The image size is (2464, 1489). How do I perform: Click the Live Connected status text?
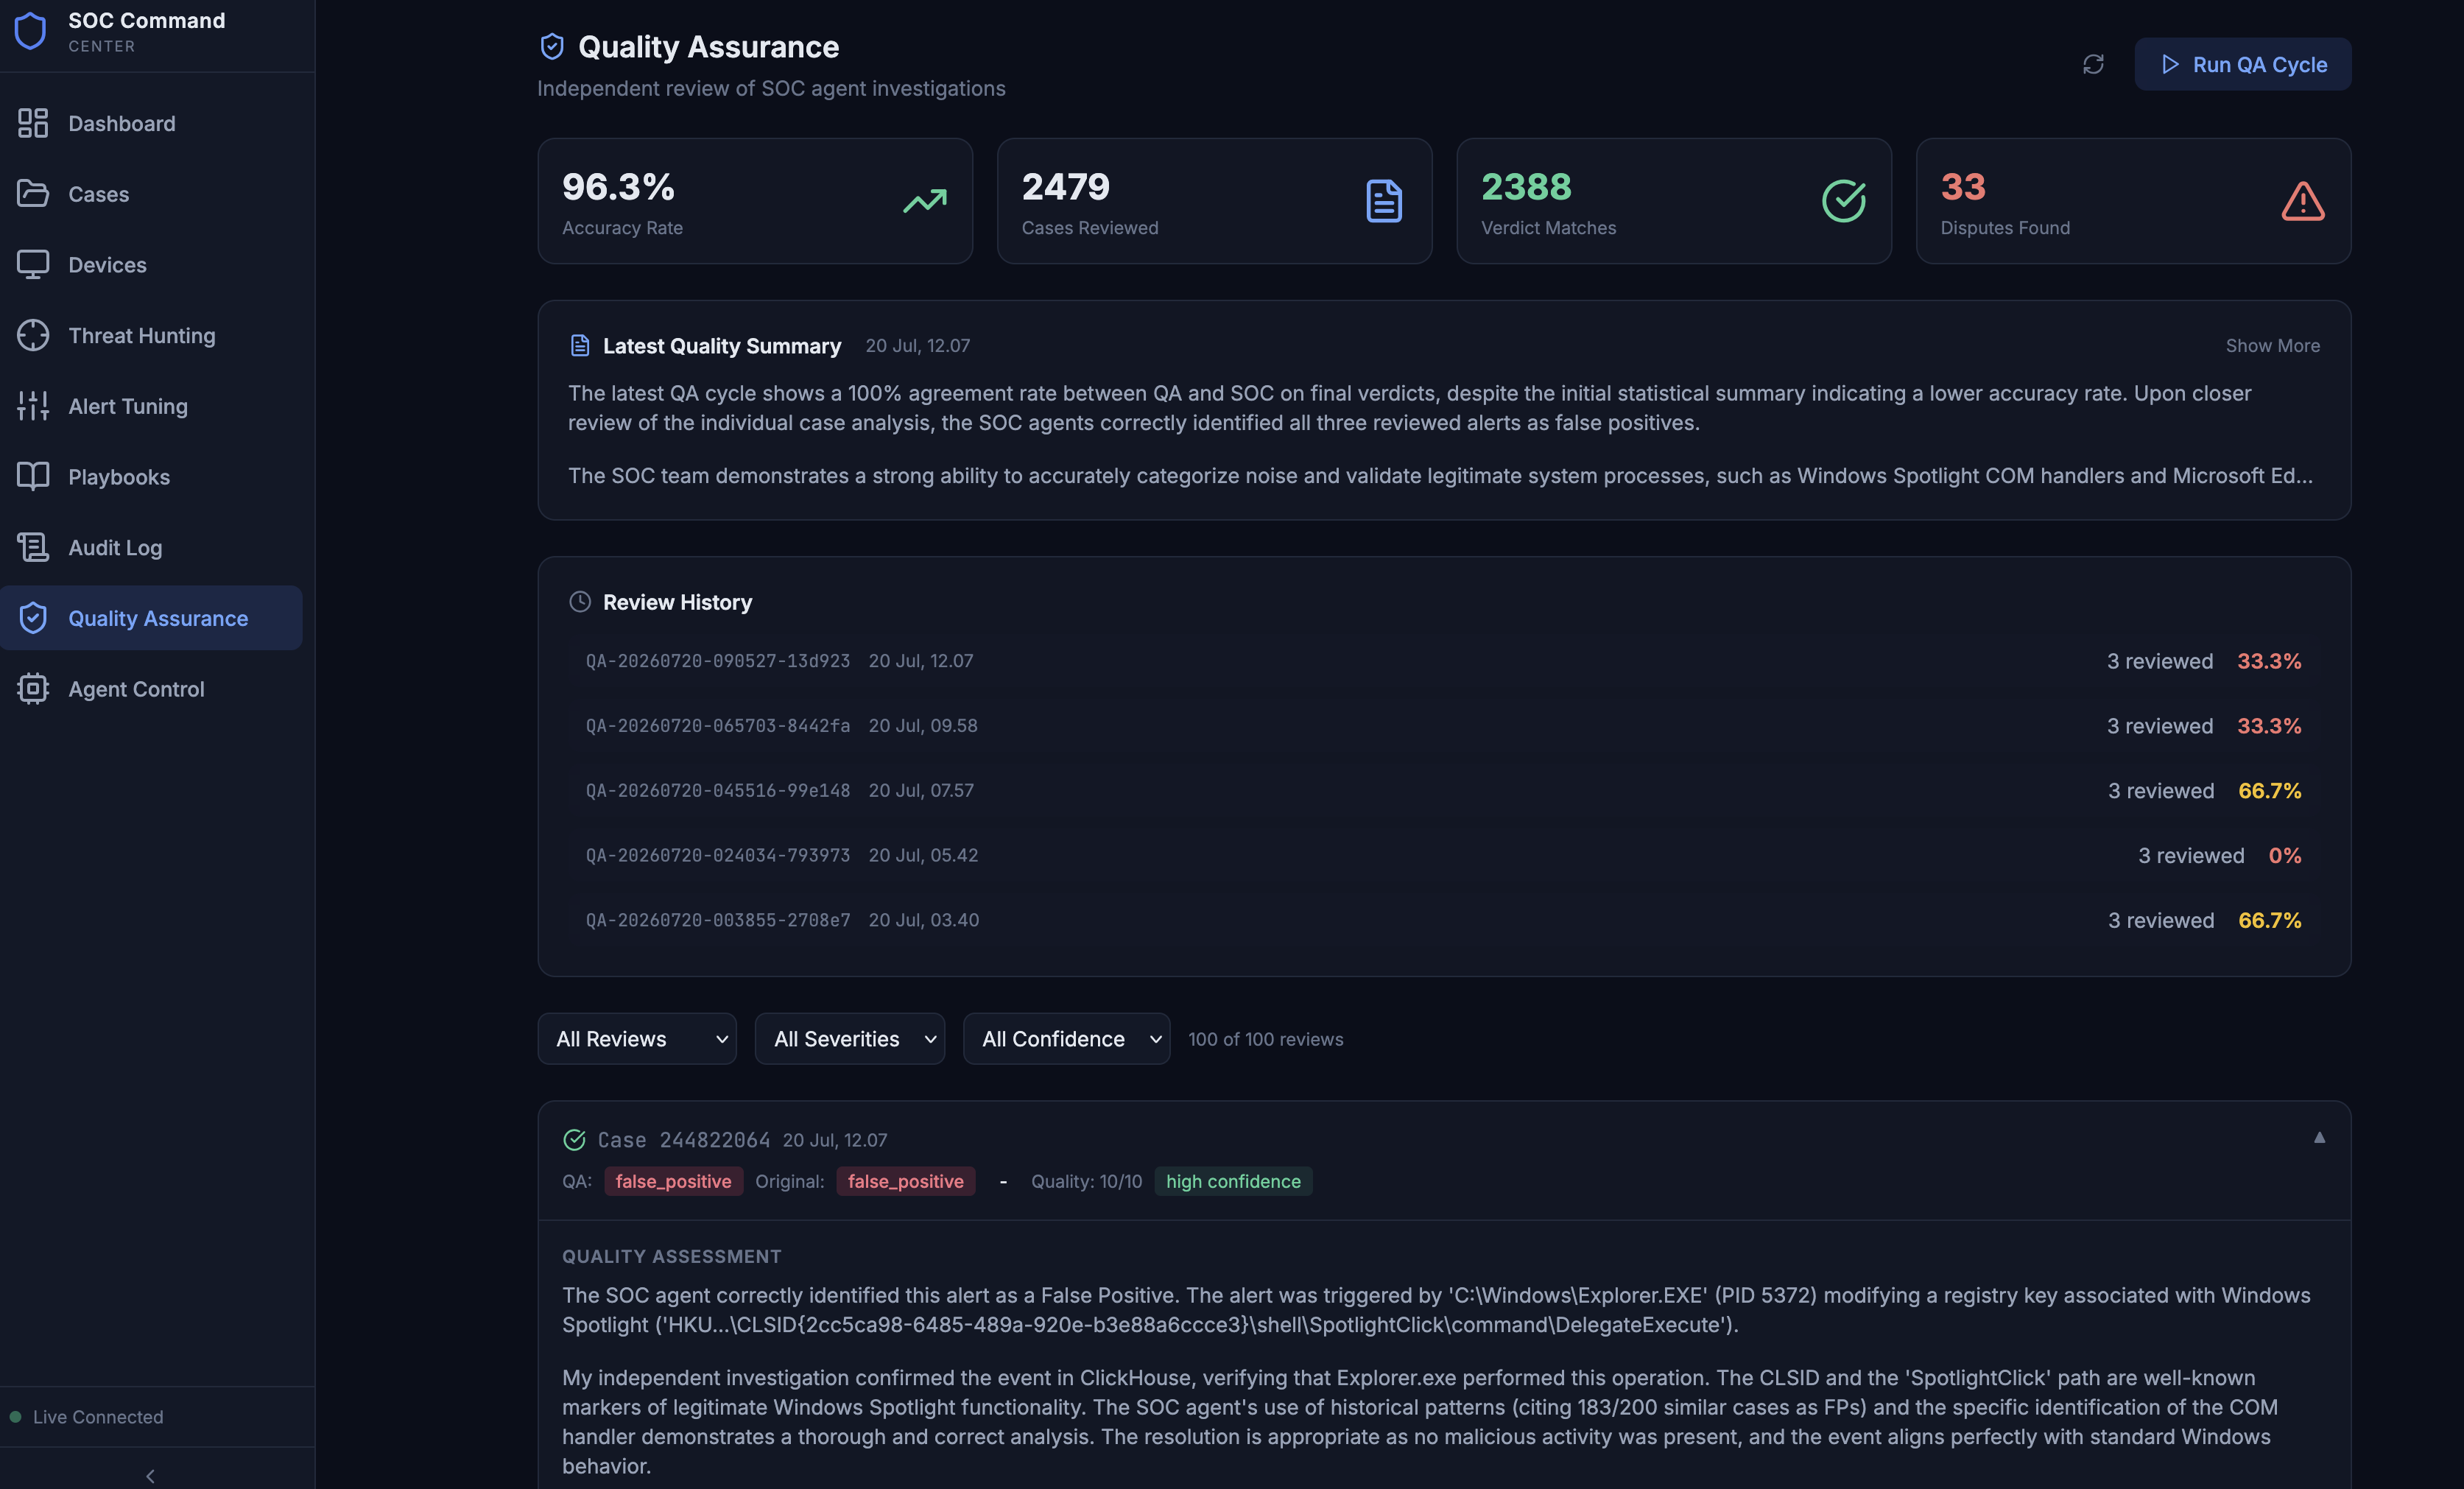point(98,1416)
